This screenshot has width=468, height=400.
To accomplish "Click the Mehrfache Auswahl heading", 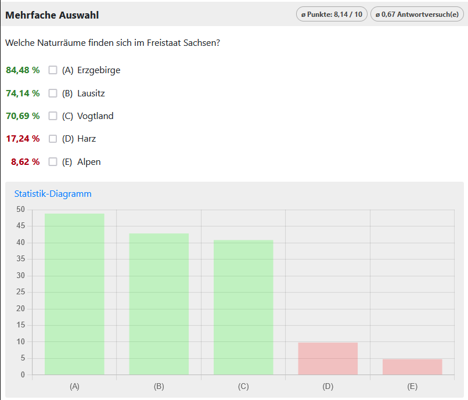I will pos(52,15).
